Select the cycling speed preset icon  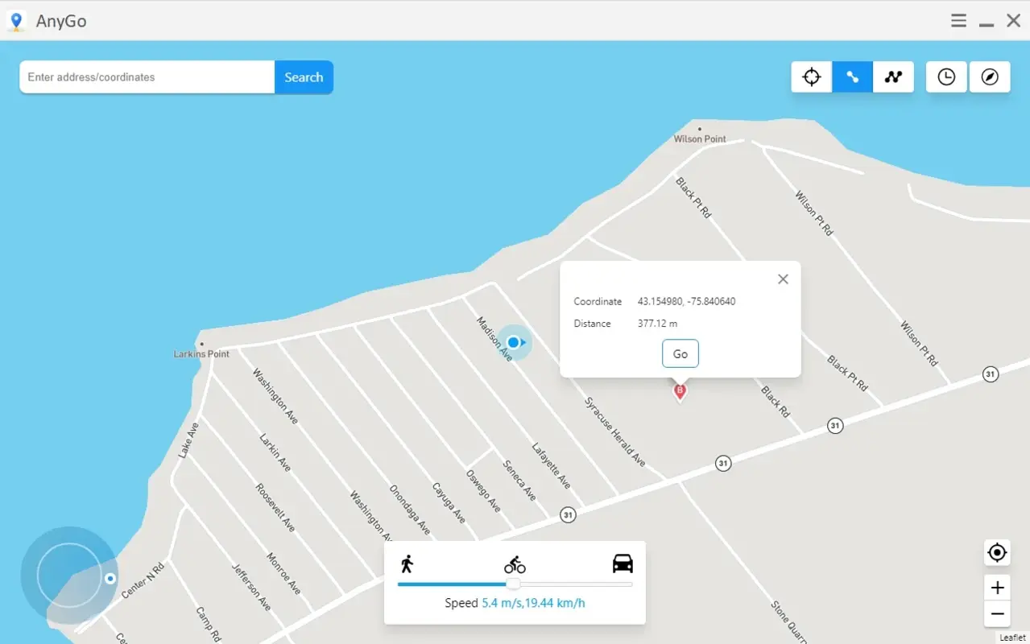(x=515, y=564)
